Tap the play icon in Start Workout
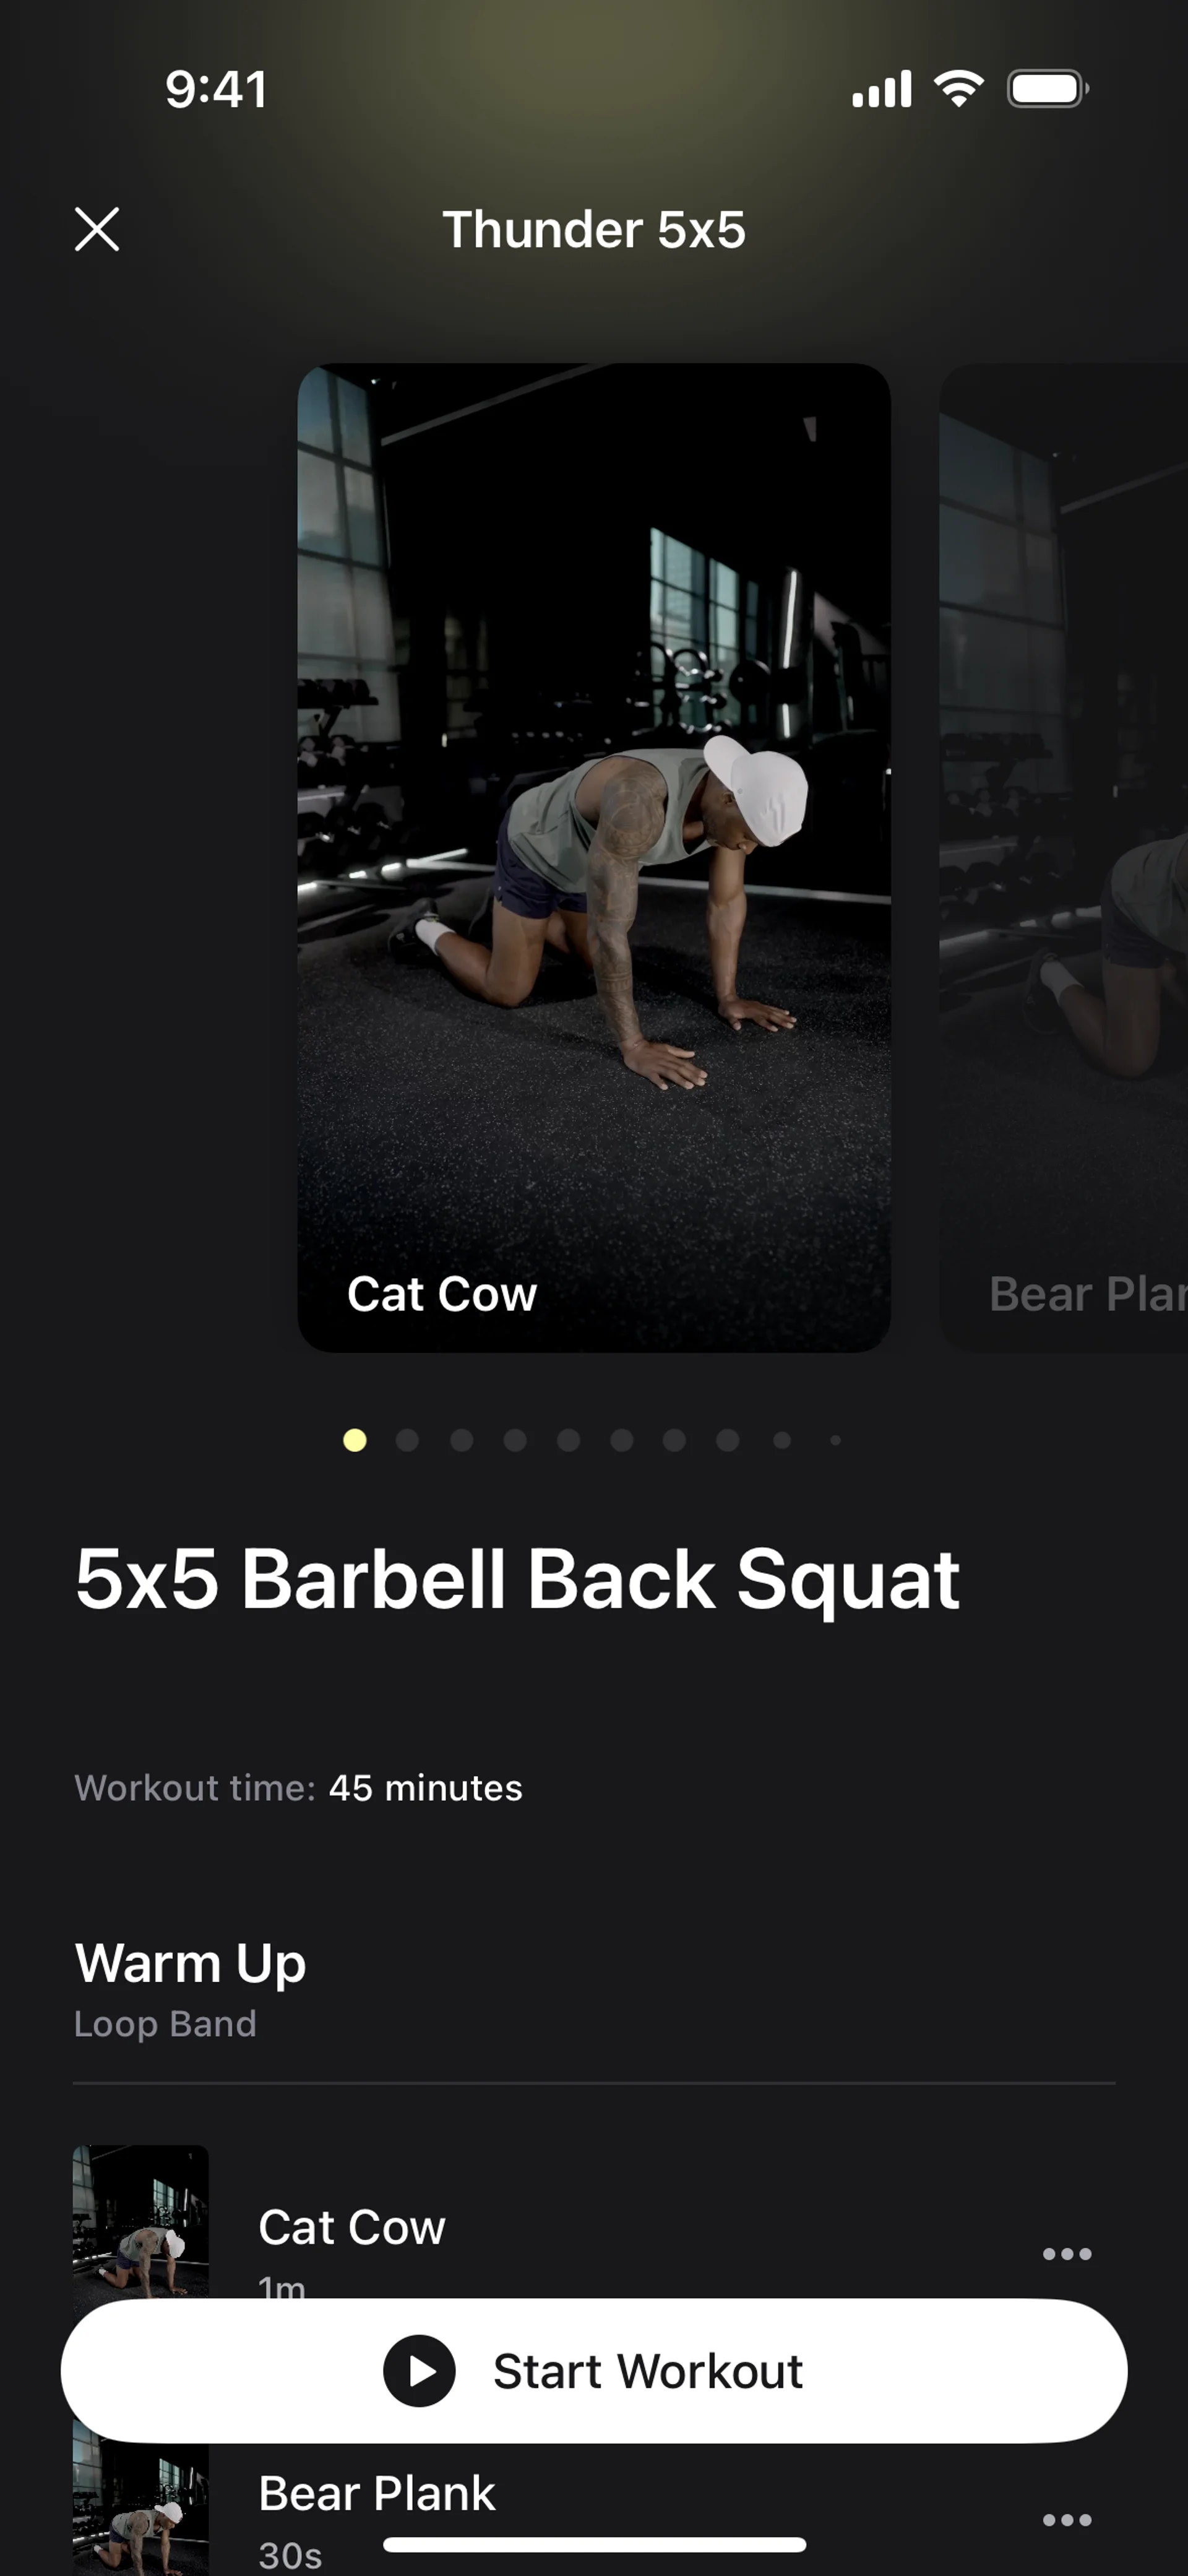This screenshot has height=2576, width=1188. (419, 2370)
